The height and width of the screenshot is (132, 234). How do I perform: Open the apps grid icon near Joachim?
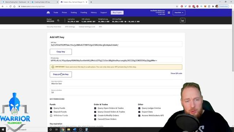169,12
